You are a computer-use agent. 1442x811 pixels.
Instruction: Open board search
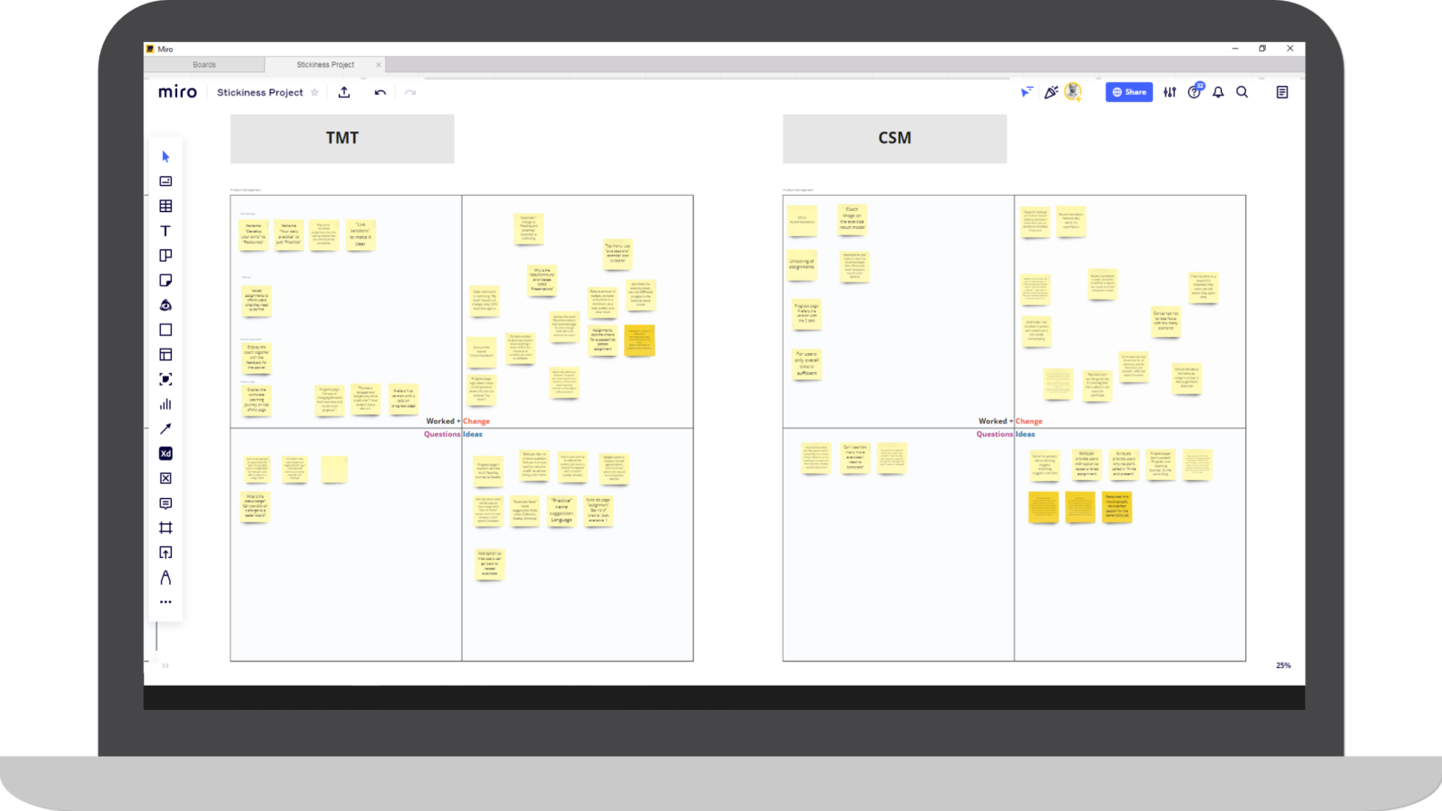click(1243, 92)
